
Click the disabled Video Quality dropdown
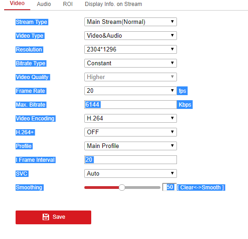[x=131, y=77]
